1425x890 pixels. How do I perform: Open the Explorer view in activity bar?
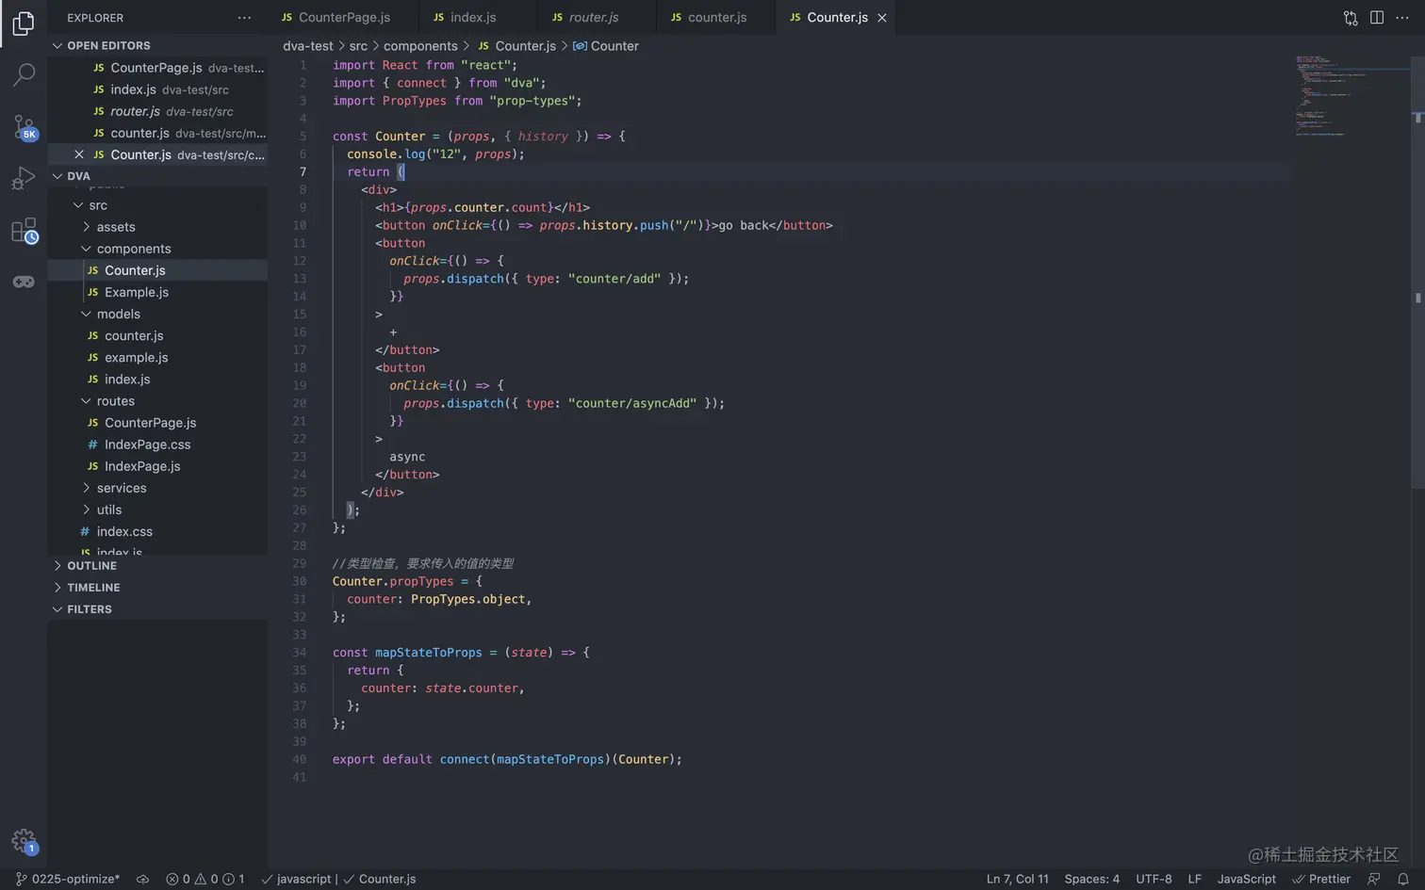coord(24,23)
